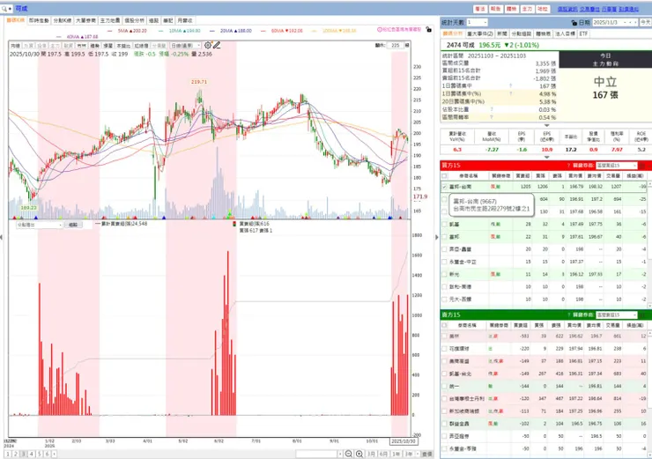The height and width of the screenshot is (459, 652).
Task: Tick checkbox for 富邦 buyer row
Action: [445, 237]
